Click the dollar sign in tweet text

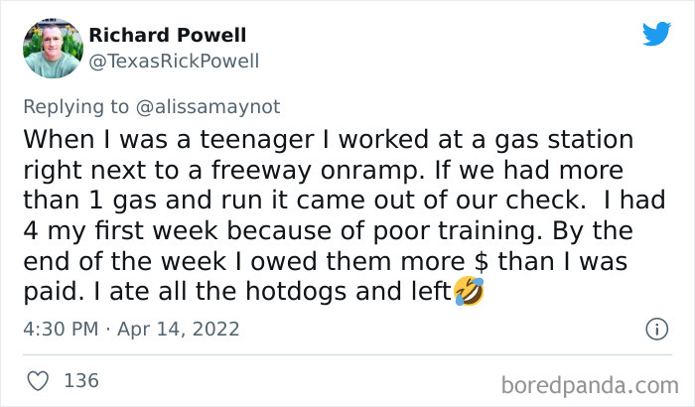tap(481, 261)
